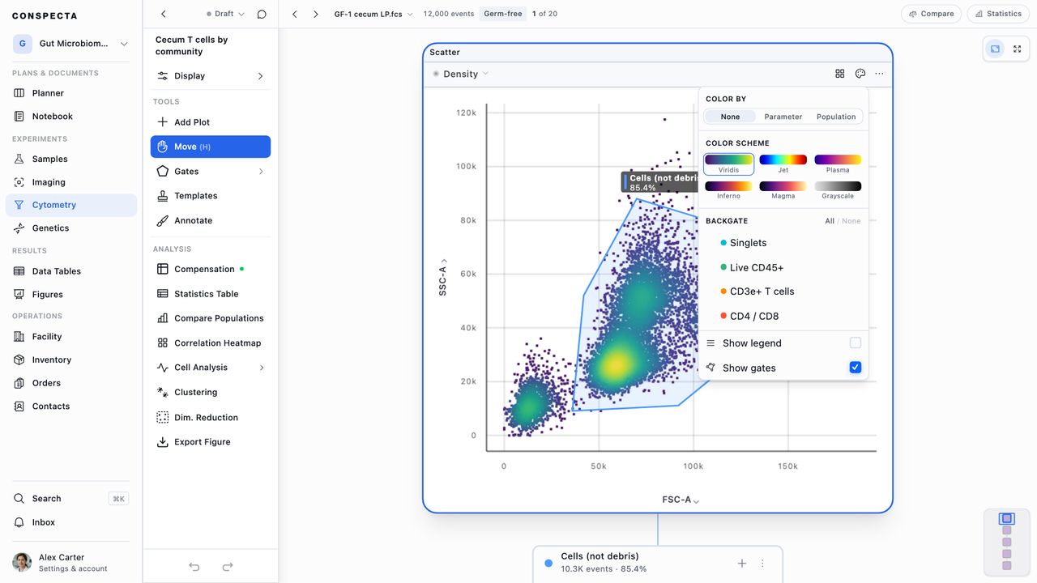Go to Samples section
This screenshot has width=1037, height=583.
[x=71, y=160]
